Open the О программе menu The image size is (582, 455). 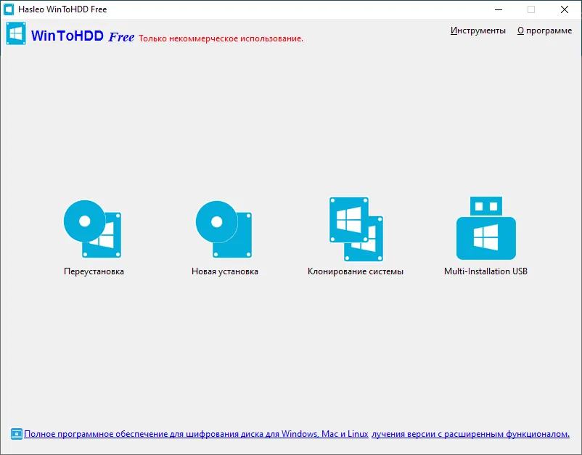tap(544, 30)
